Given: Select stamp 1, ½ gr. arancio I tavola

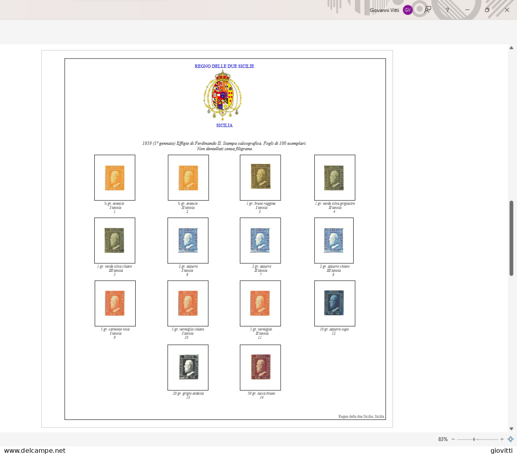Looking at the screenshot, I should point(115,178).
